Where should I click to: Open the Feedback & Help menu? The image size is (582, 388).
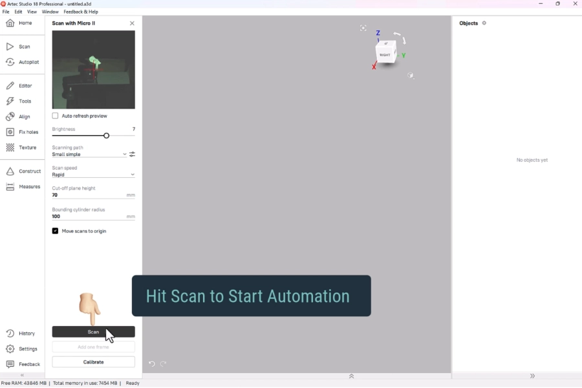(x=81, y=12)
